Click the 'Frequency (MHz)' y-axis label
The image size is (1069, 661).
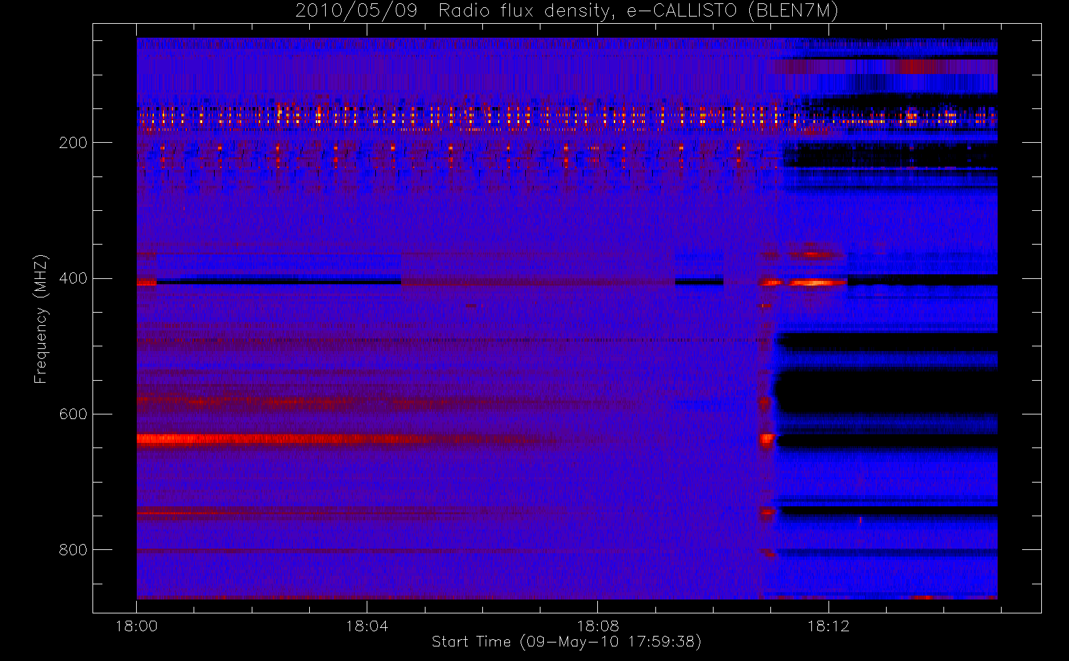click(41, 319)
